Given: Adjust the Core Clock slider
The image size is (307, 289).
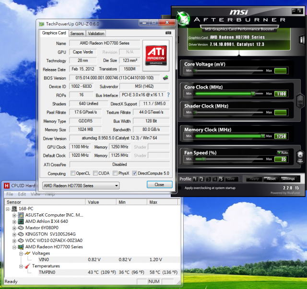Looking at the screenshot, I should coord(253,93).
